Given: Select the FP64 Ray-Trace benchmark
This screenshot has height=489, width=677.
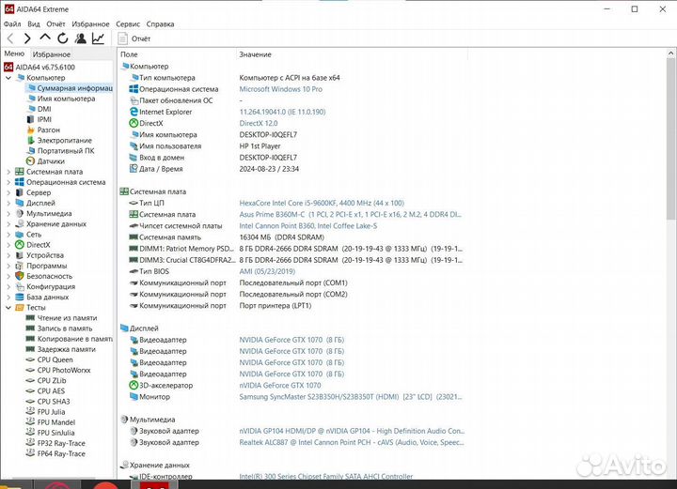Looking at the screenshot, I should (61, 453).
